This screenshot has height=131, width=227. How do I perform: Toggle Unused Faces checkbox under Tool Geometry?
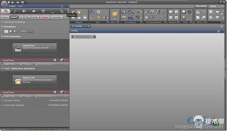pos(55,92)
